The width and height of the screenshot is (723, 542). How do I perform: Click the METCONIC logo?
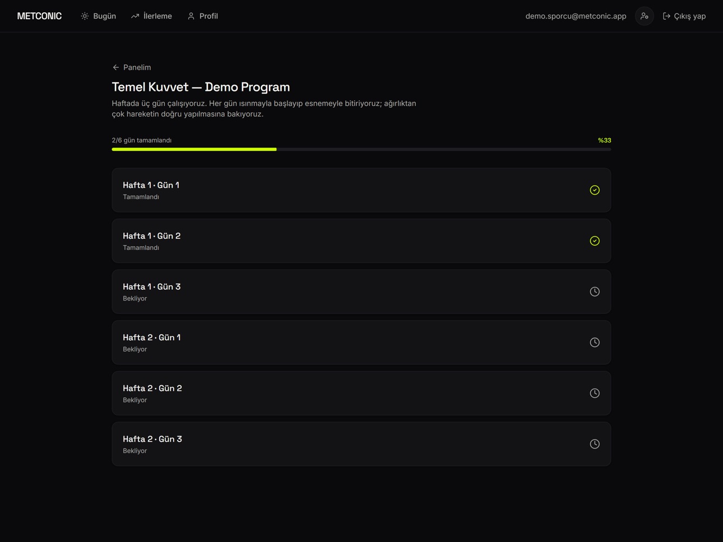[39, 16]
